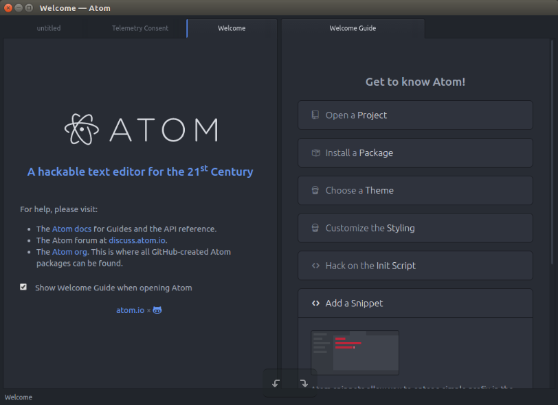Open the Atom docs link
Viewport: 558px width, 405px height.
(72, 229)
